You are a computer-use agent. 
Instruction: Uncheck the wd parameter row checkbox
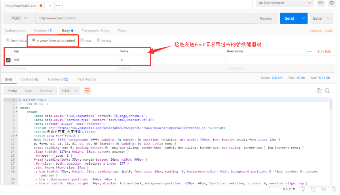8,60
